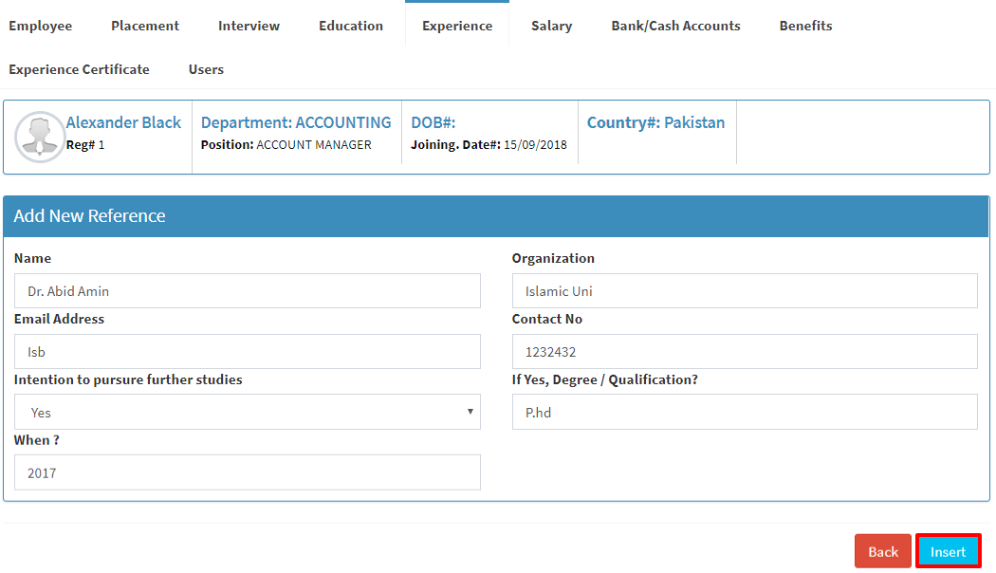Switch to the Users tab

point(206,69)
